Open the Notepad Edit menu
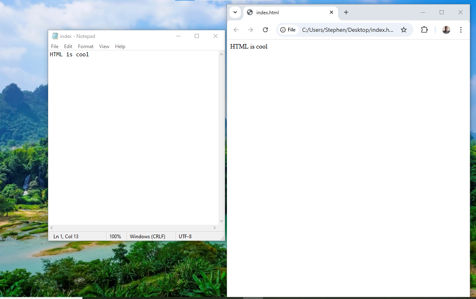Viewport: 476px width, 299px height. coord(68,47)
